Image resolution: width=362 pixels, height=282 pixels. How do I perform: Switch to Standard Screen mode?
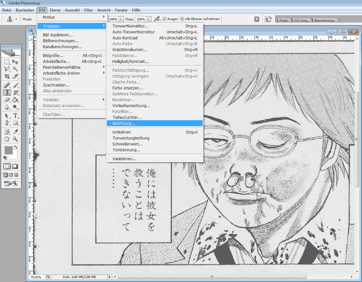point(6,175)
